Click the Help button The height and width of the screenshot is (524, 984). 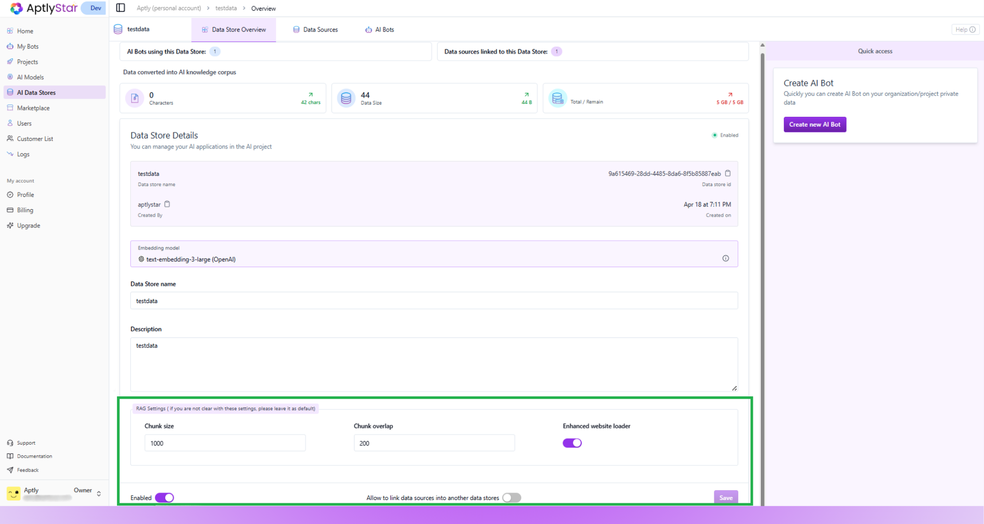pos(965,29)
